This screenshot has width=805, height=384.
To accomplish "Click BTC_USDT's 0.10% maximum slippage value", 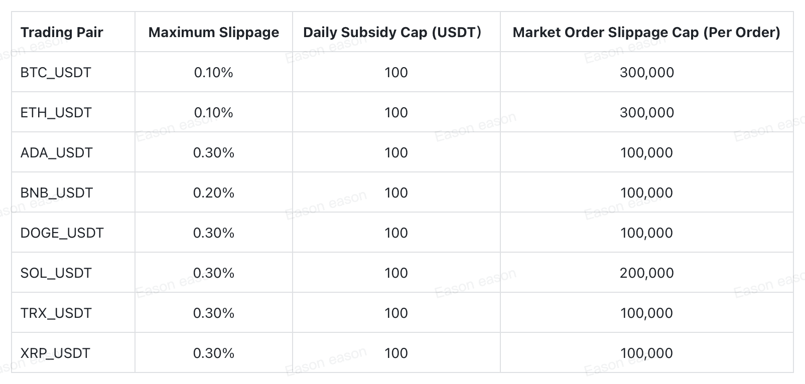I will click(214, 72).
